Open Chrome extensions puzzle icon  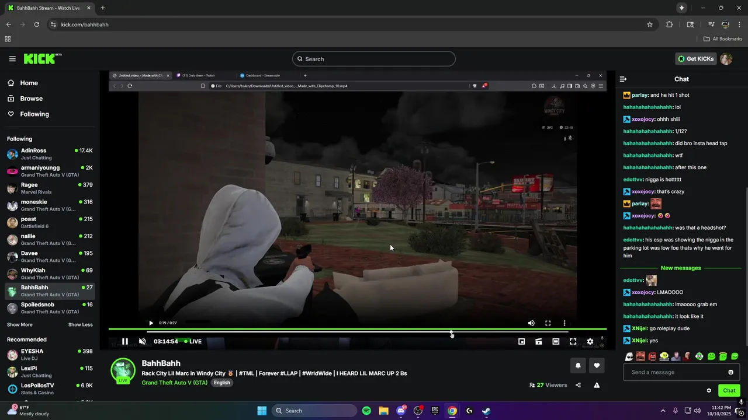pos(670,24)
